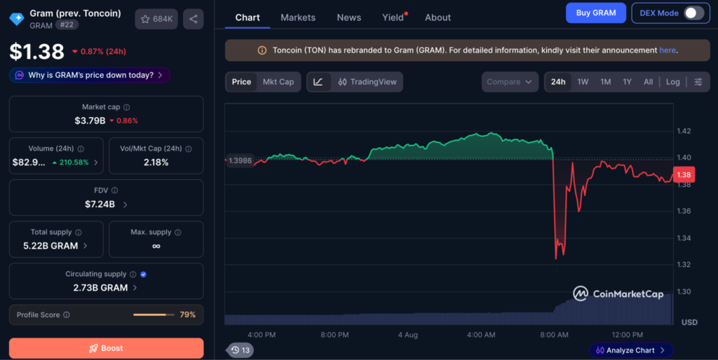Screen dimensions: 718x360
Task: Open the Compare dropdown
Action: point(510,82)
